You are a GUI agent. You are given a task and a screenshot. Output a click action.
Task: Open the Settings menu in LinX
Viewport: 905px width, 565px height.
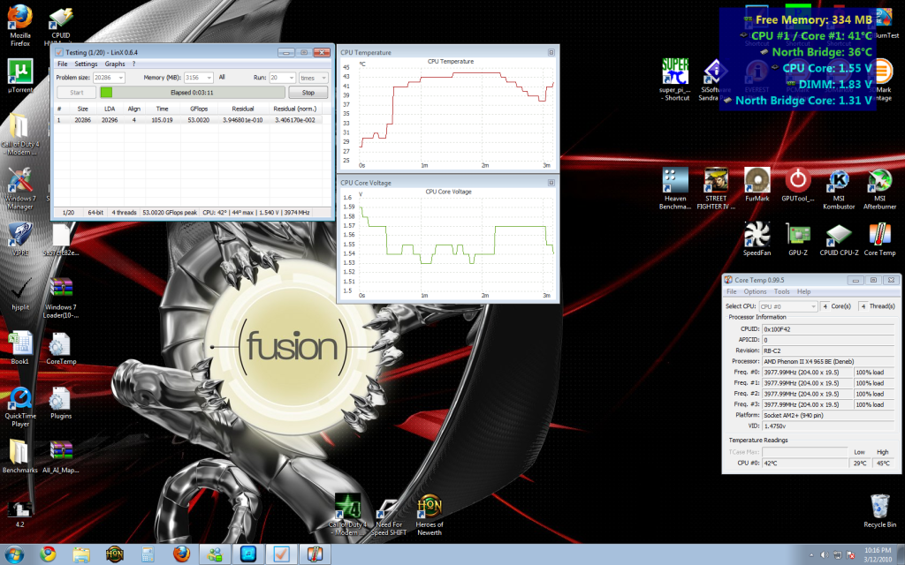85,64
